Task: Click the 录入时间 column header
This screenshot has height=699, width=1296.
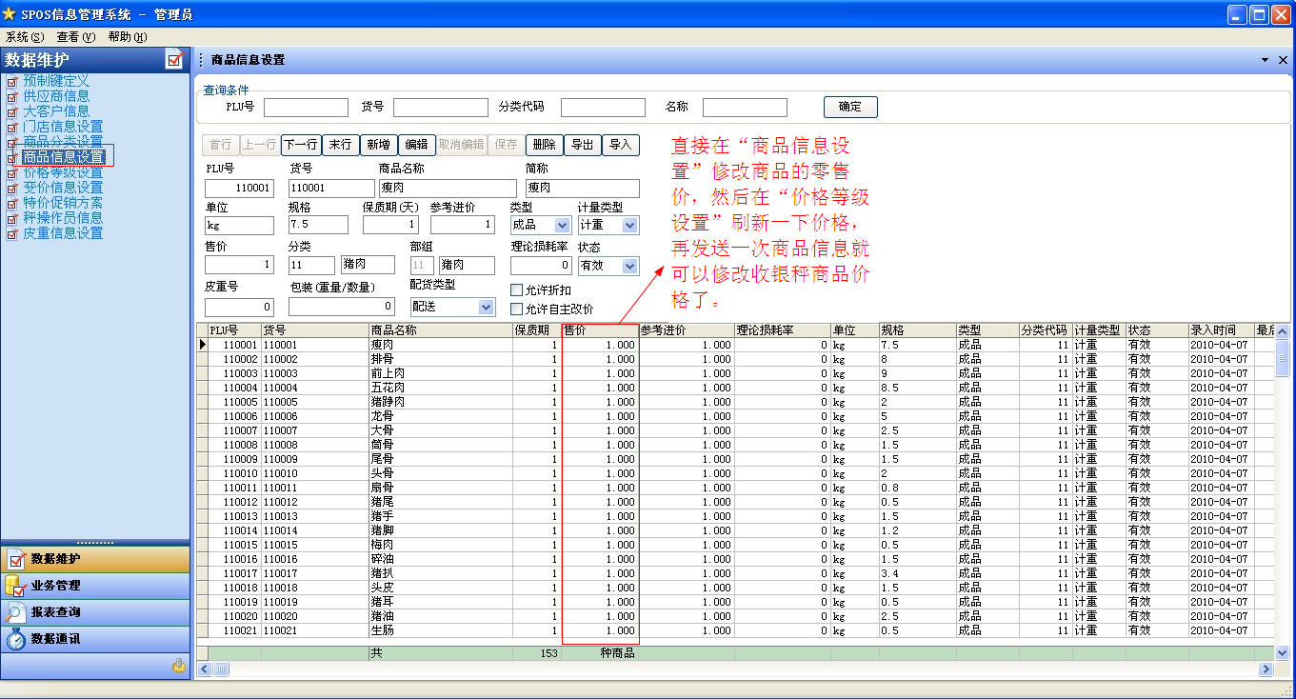Action: (1221, 330)
